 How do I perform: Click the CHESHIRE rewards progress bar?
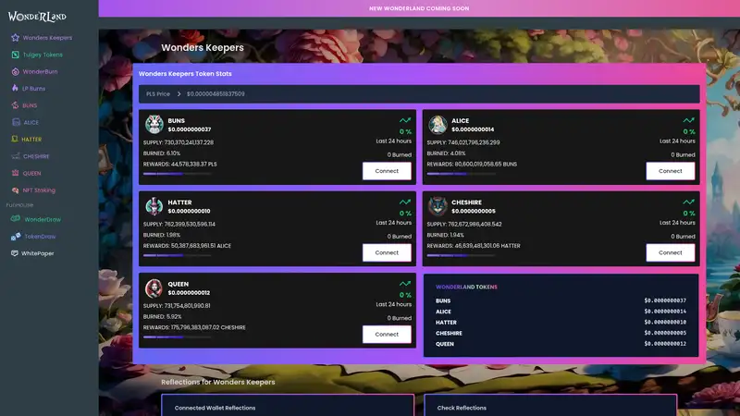click(x=461, y=255)
